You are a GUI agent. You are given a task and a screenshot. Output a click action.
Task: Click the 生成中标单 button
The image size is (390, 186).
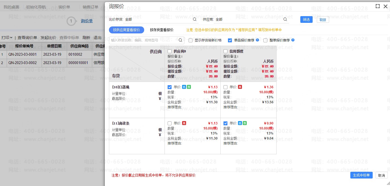coord(361,175)
